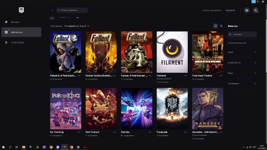
Task: Go back with the arrow beside search
Action: tap(52, 10)
